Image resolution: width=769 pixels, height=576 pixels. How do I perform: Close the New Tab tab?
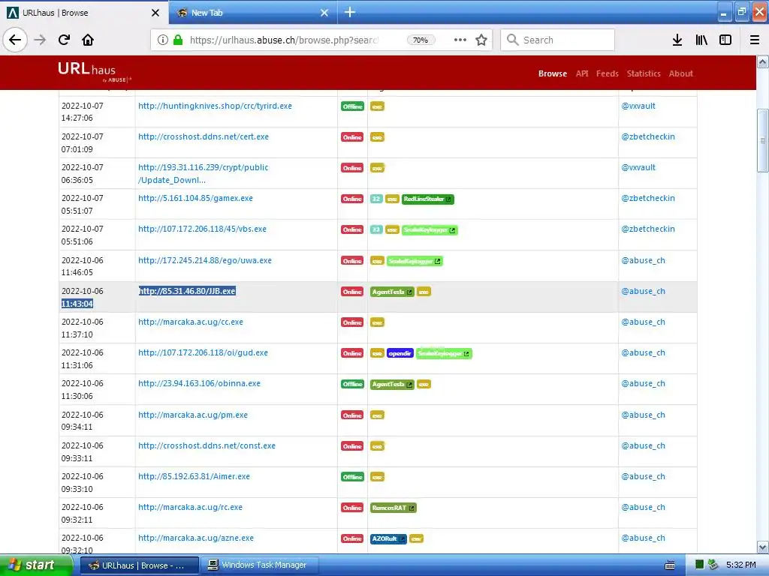324,13
